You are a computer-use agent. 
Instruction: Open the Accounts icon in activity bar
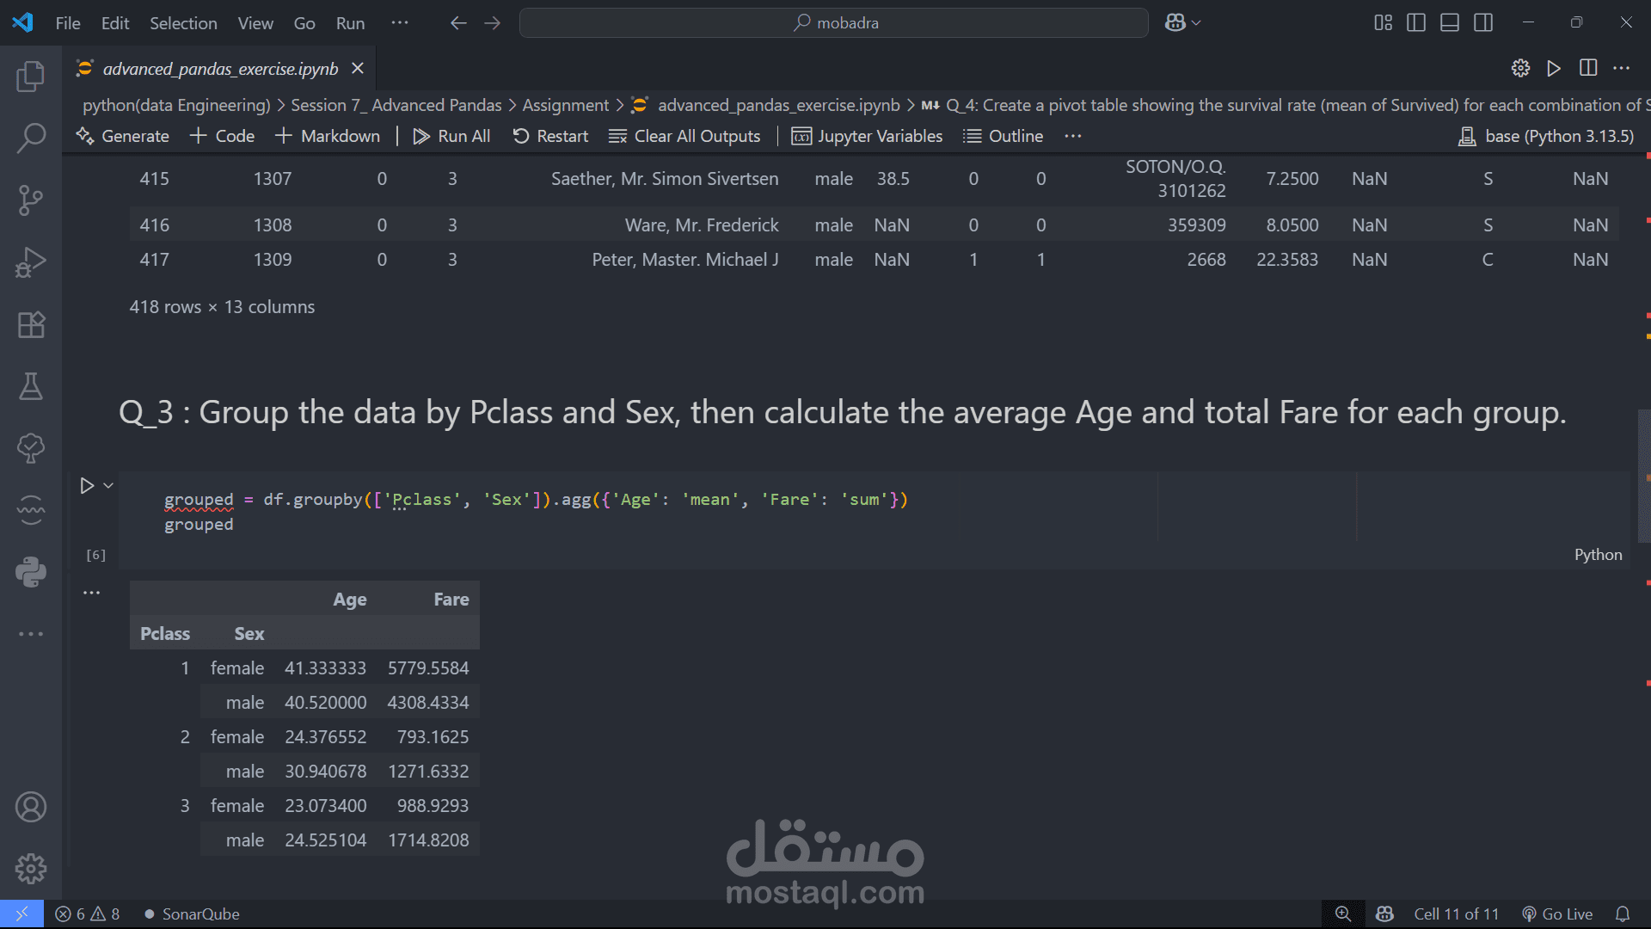31,807
